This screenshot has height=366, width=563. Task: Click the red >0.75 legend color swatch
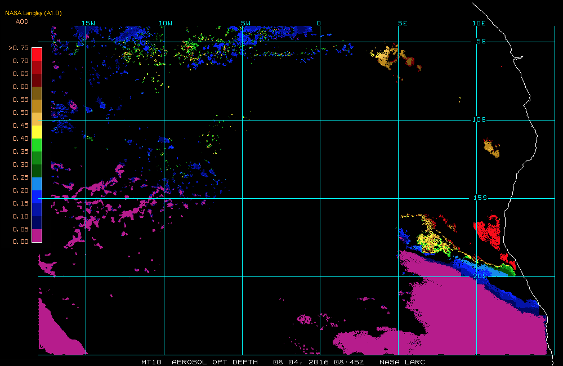coord(37,54)
